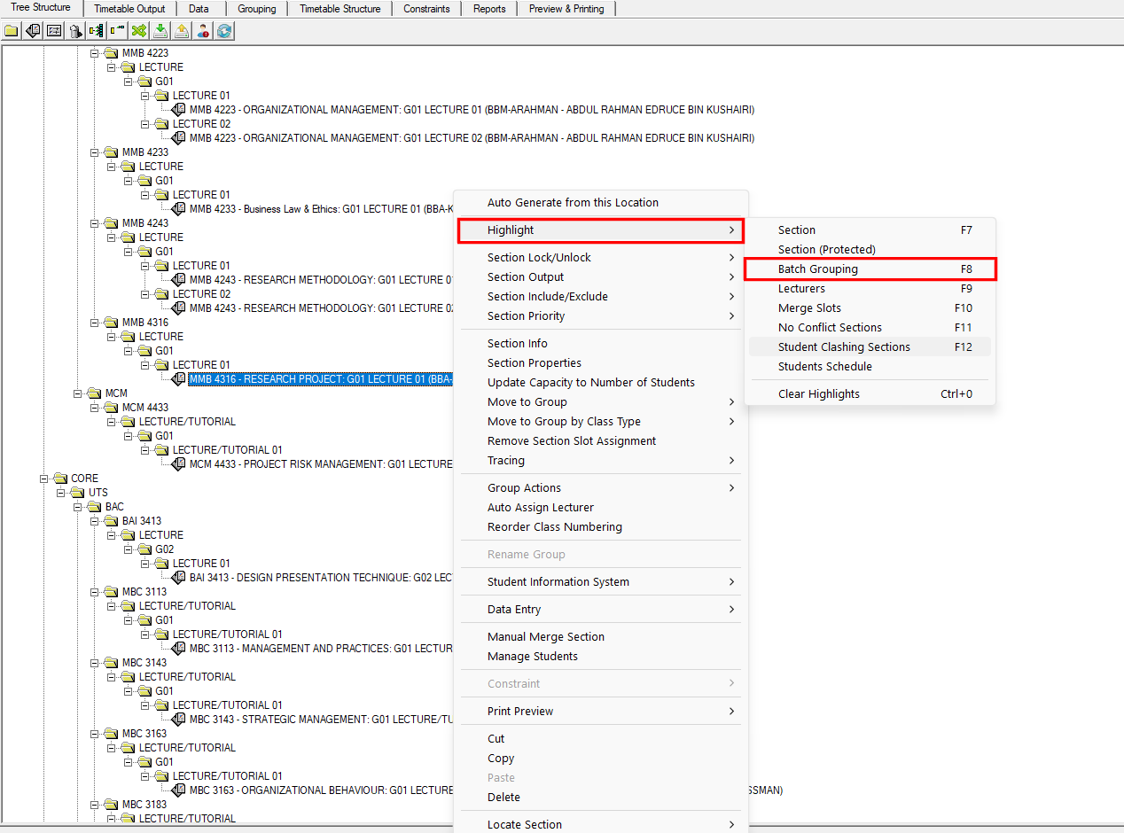Viewport: 1124px width, 833px height.
Task: Click the yellow upload-from-drive toolbar icon
Action: pos(182,31)
